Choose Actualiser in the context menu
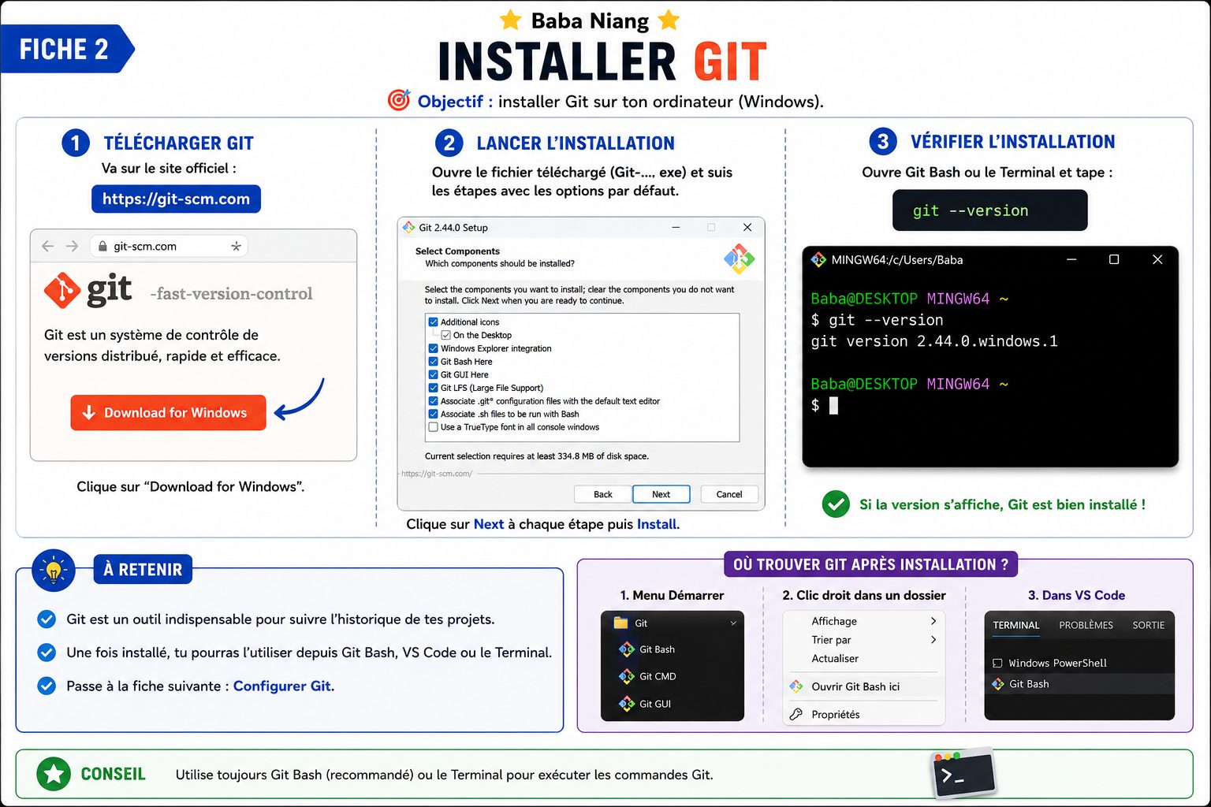Viewport: 1211px width, 807px height. [x=835, y=659]
